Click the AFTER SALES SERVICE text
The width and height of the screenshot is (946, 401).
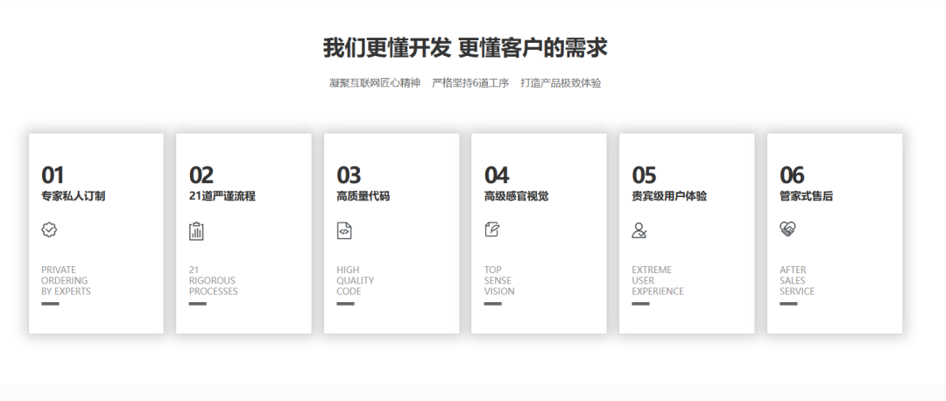point(797,280)
